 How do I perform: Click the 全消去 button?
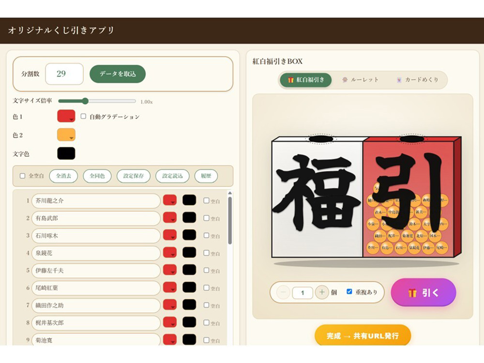tap(63, 176)
